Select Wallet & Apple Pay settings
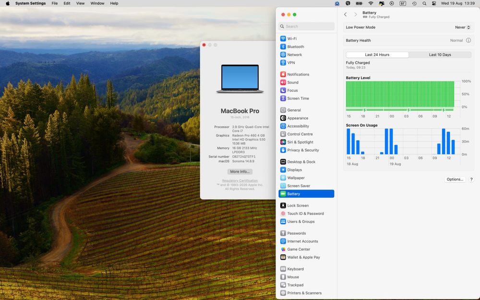Image resolution: width=480 pixels, height=300 pixels. tap(306, 257)
